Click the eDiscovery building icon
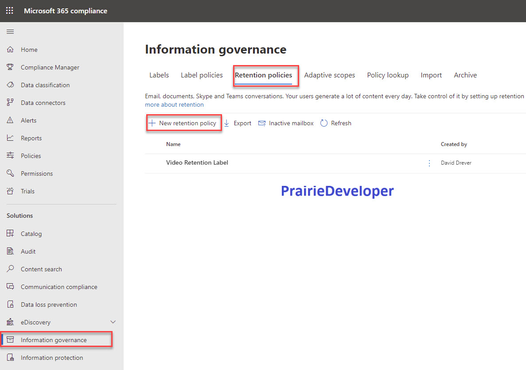Viewport: 526px width, 370px height. pos(10,322)
